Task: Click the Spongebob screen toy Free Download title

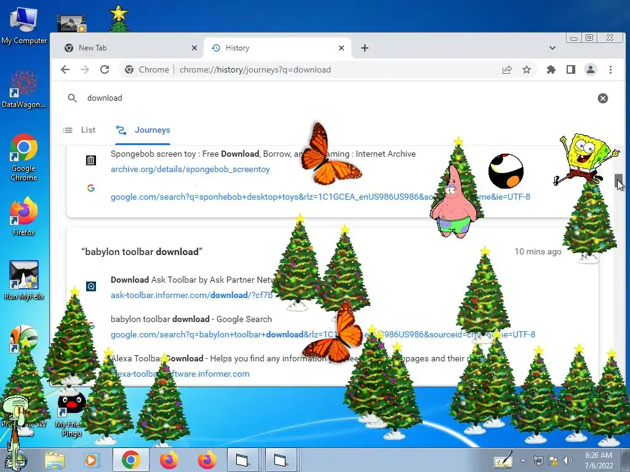Action: click(263, 154)
